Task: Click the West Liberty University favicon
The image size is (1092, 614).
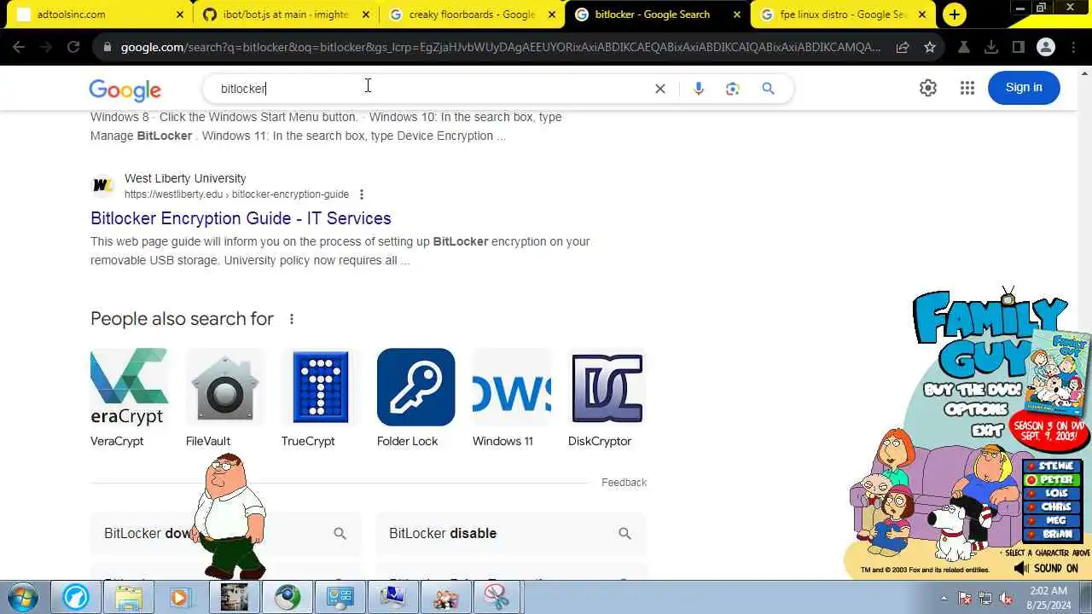Action: tap(102, 185)
